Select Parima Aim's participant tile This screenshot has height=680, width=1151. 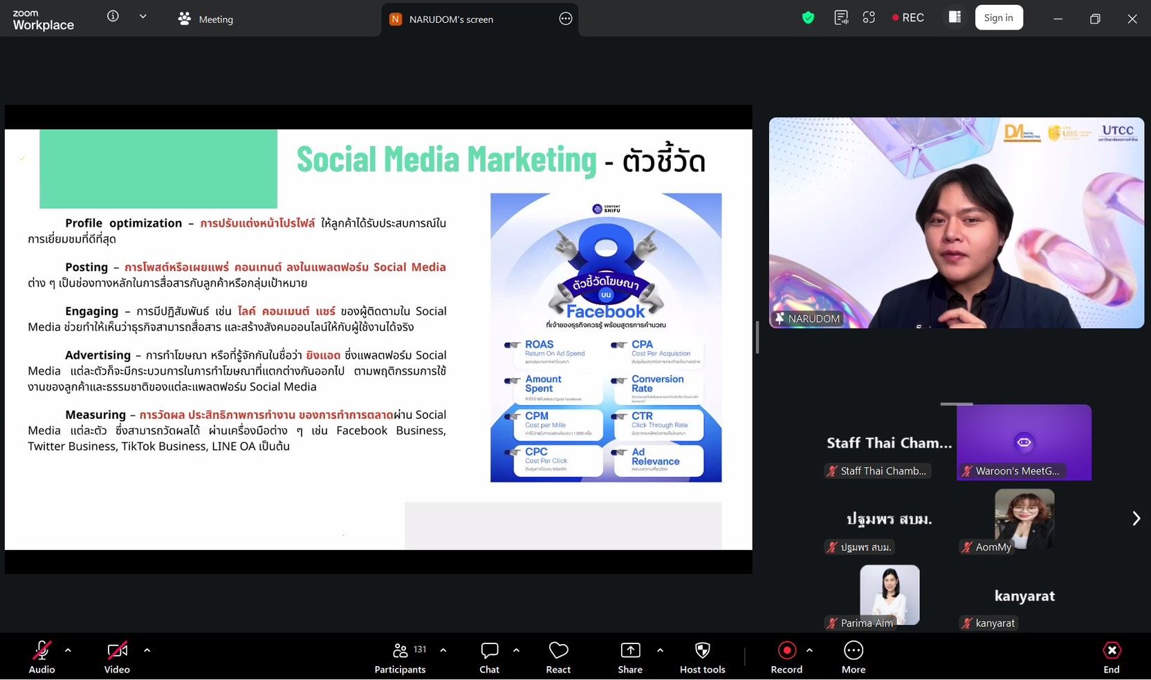coord(890,595)
